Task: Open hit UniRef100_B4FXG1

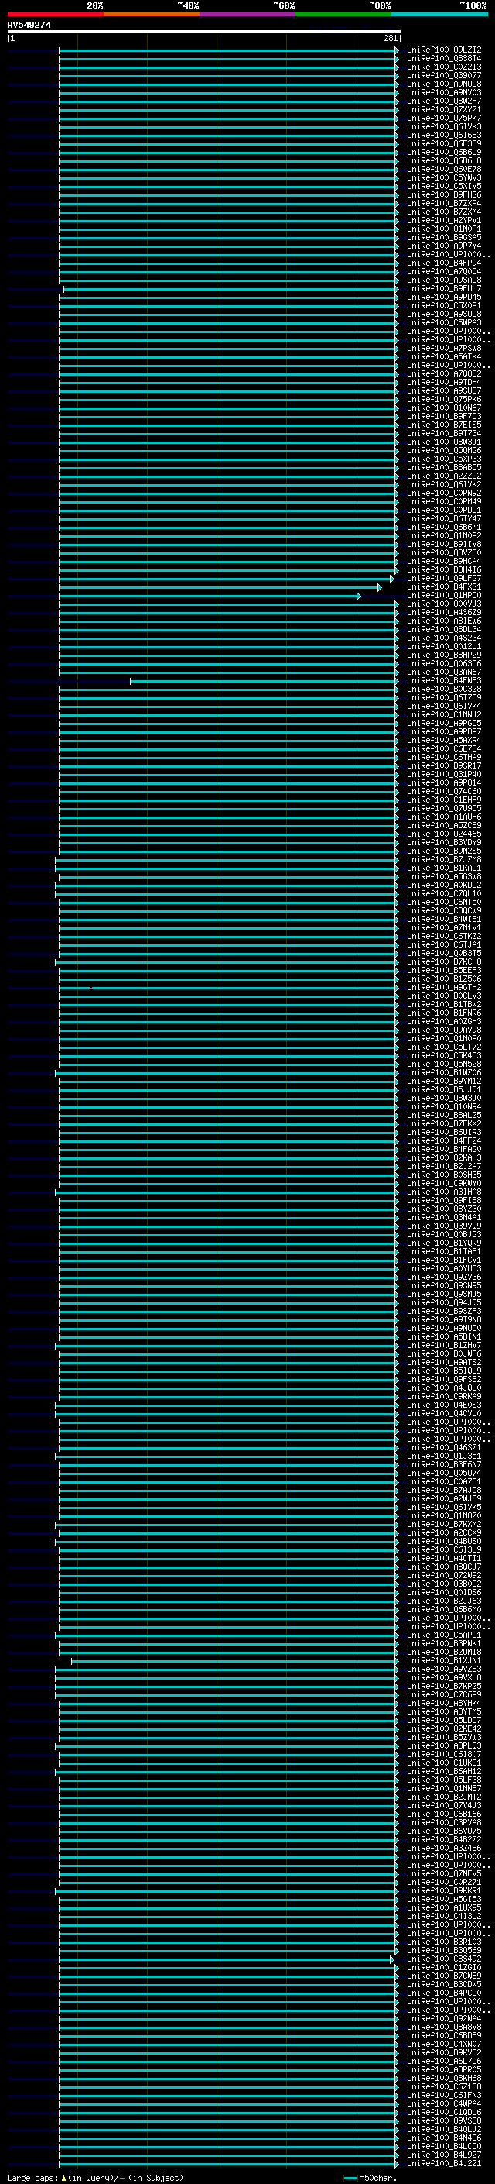Action: pos(444,586)
